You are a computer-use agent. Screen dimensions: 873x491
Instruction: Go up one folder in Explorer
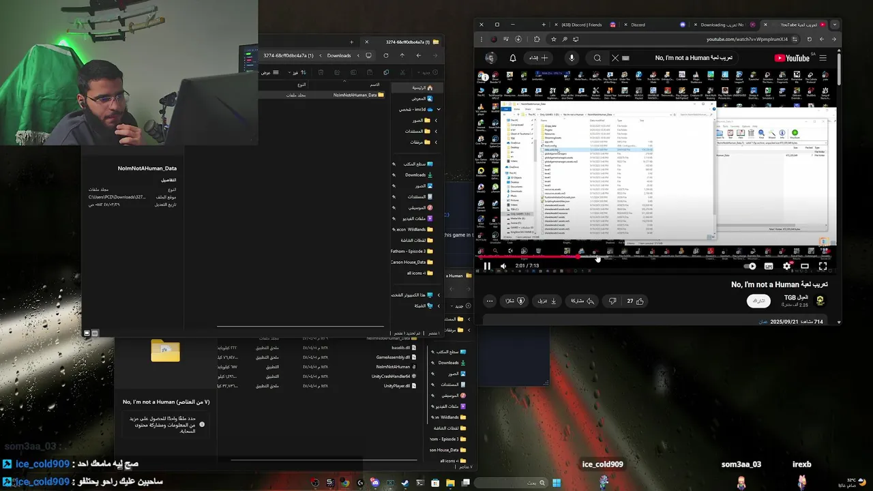click(x=402, y=55)
